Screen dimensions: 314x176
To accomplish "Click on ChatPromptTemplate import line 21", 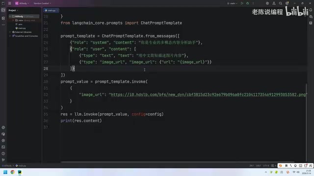I will (121, 23).
